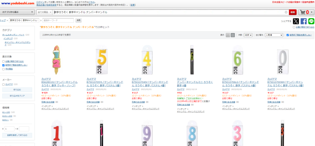Share this page on X
The width and height of the screenshot is (315, 146).
(296, 21)
